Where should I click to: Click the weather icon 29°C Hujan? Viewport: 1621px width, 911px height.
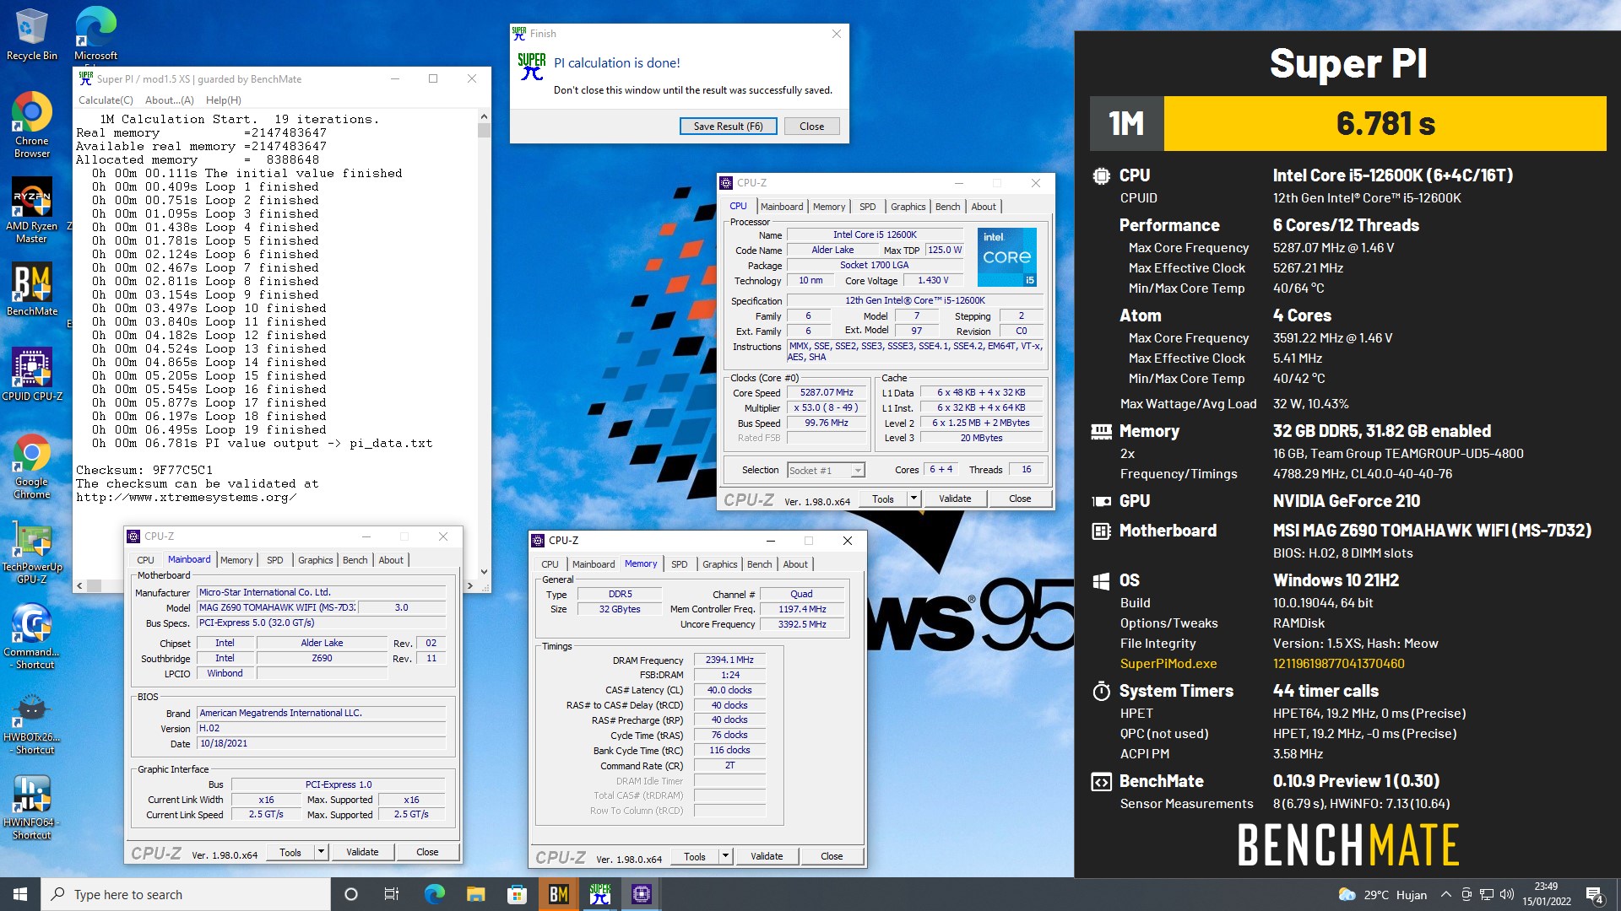coord(1383,894)
